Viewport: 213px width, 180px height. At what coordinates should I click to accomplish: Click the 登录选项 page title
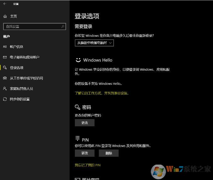coord(87,16)
